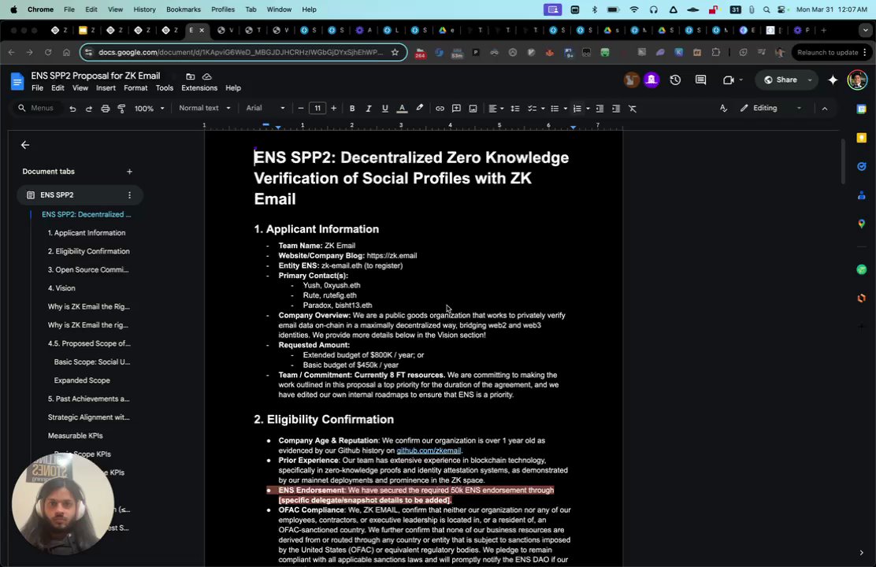Open the highlight color picker
This screenshot has height=567, width=876.
419,109
